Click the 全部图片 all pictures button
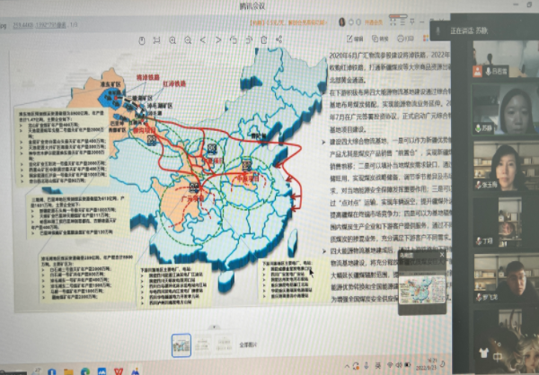The width and height of the screenshot is (539, 375). coord(248,344)
